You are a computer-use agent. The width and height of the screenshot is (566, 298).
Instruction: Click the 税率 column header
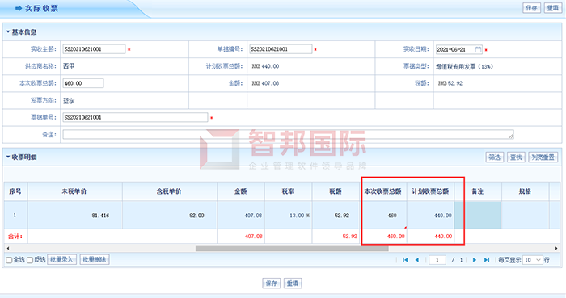[x=288, y=191]
